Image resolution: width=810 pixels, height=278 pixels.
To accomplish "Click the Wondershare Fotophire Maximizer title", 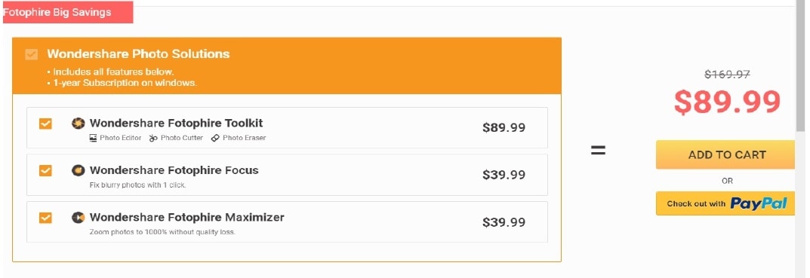I will [187, 217].
